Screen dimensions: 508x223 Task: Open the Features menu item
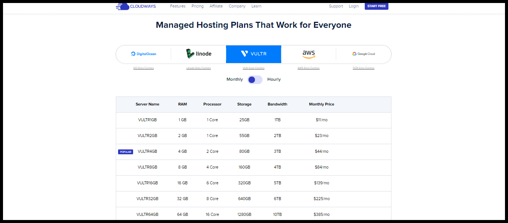(x=177, y=6)
